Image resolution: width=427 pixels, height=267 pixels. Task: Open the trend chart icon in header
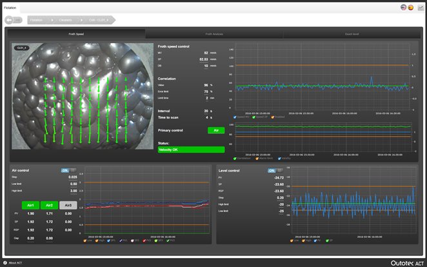pyautogui.click(x=421, y=8)
